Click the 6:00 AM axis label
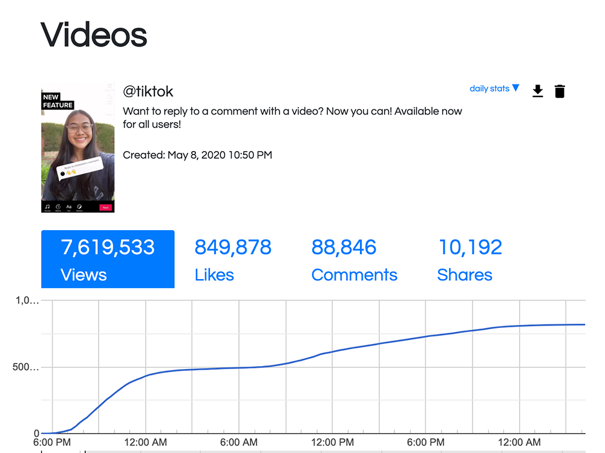This screenshot has width=605, height=453. coord(239,442)
